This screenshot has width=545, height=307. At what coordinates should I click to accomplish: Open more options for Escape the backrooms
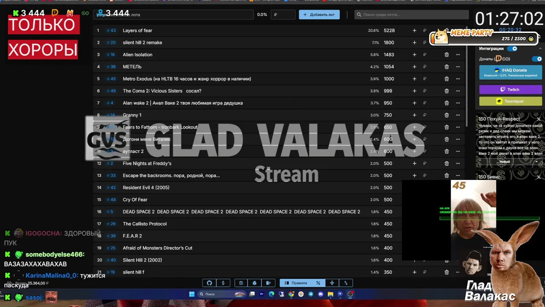[458, 176]
